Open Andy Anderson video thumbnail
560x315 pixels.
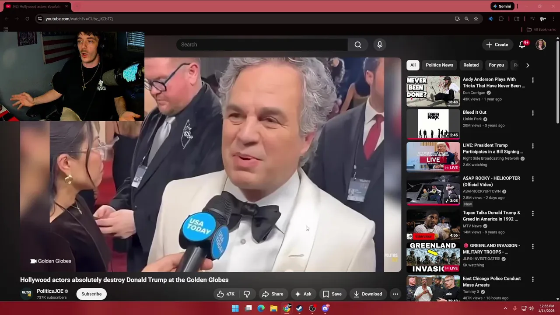click(x=433, y=91)
